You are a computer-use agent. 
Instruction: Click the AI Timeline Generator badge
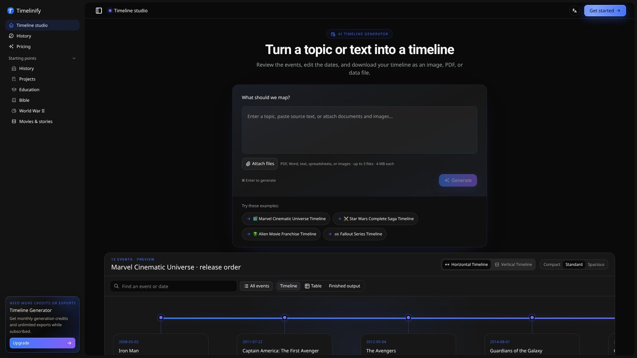point(360,34)
